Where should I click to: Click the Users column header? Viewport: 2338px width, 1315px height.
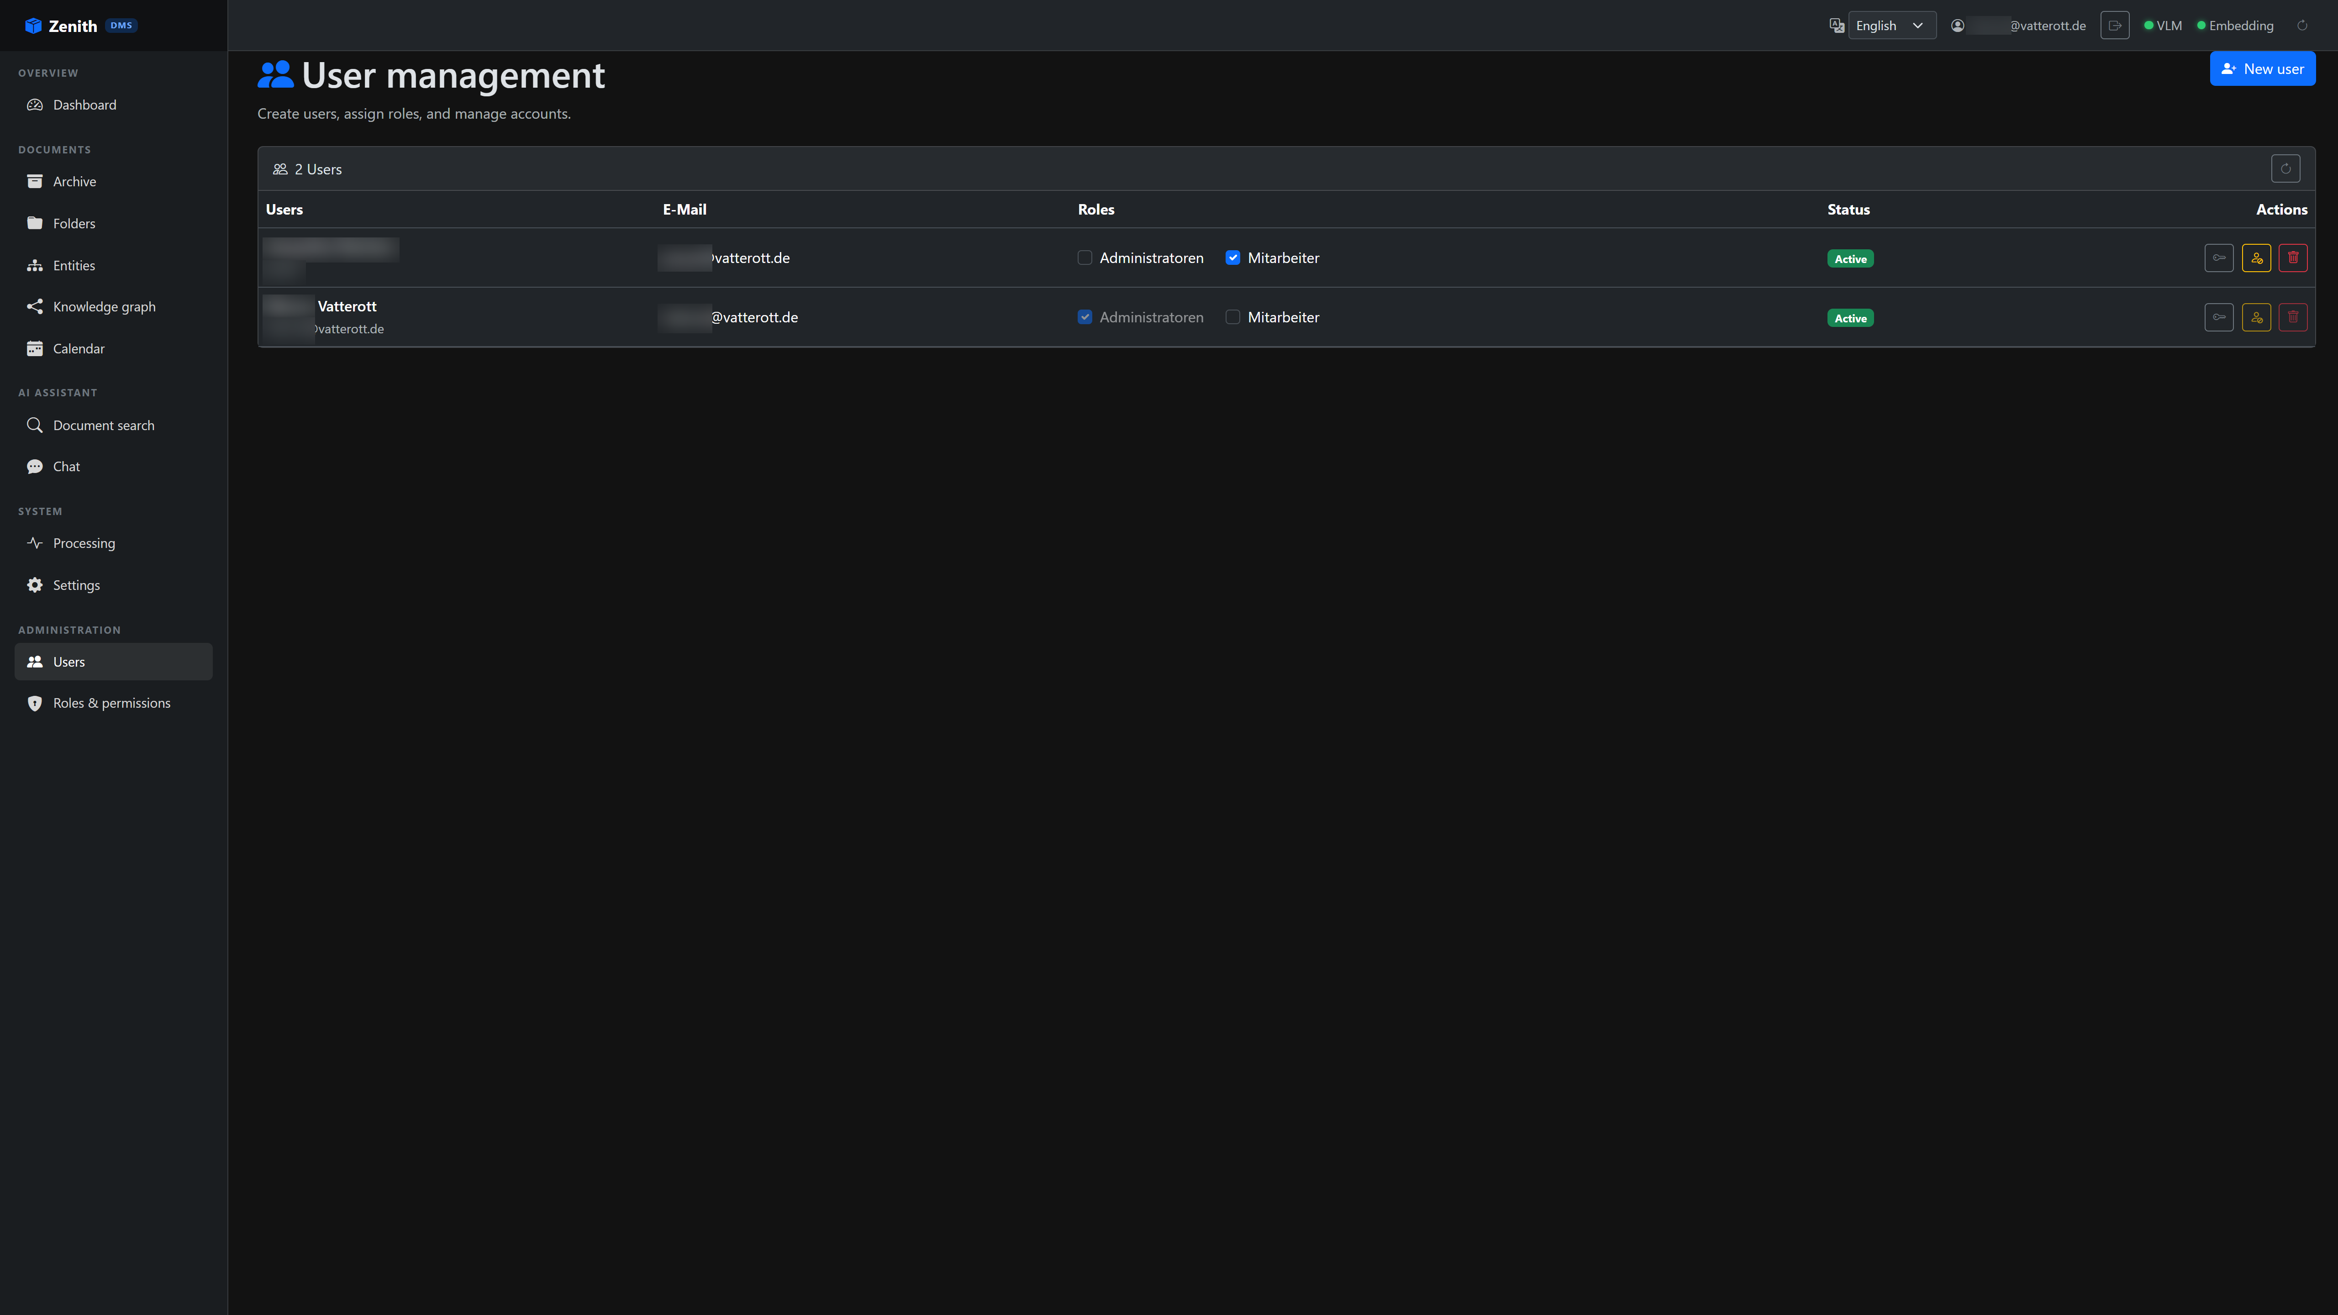pos(284,210)
